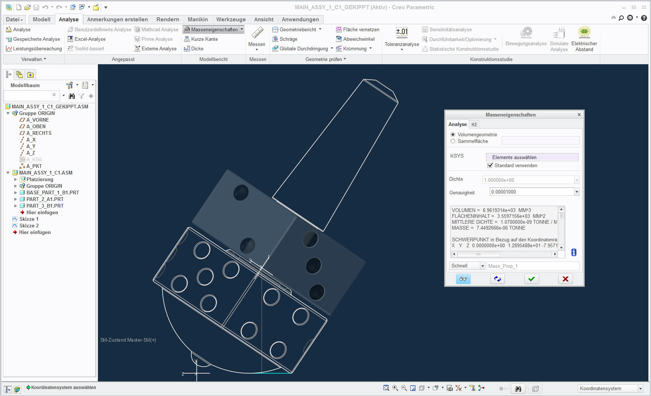651x396 pixels.
Task: Click the blue info icon in Masseneigenschaften
Action: coord(574,252)
